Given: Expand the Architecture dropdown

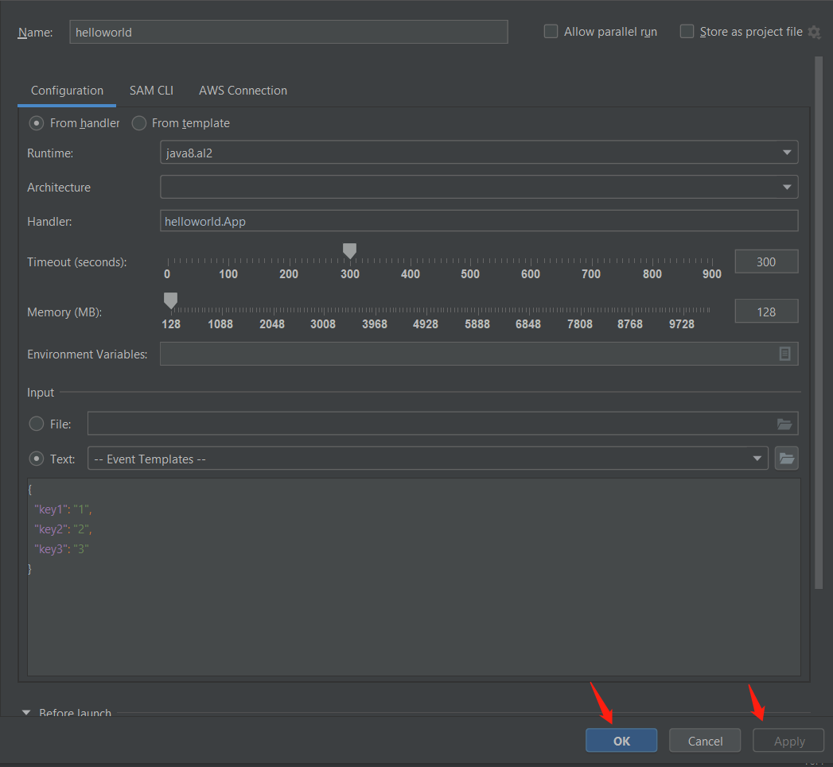Looking at the screenshot, I should tap(479, 188).
